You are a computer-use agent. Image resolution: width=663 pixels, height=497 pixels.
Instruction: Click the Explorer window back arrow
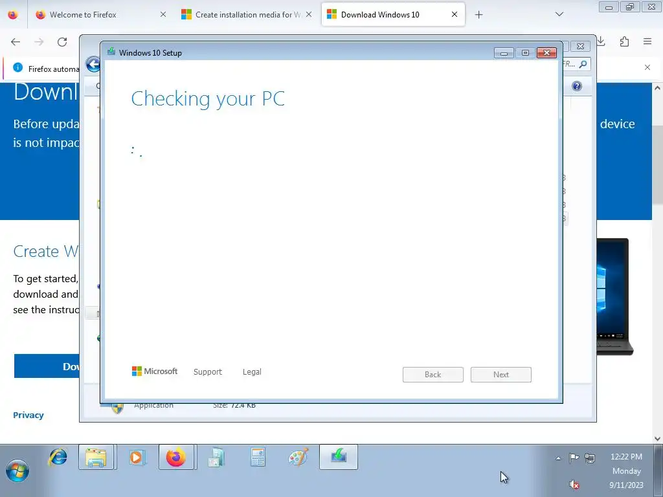click(93, 65)
